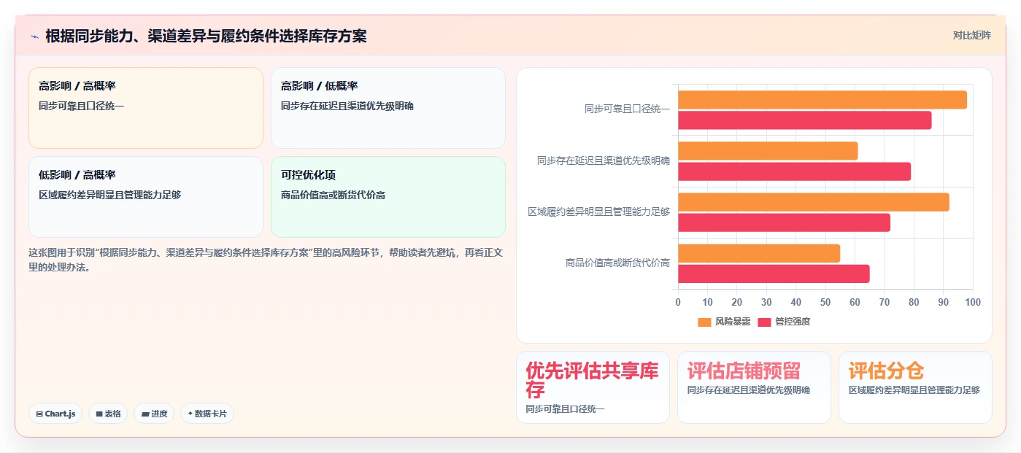Click orange bar for 同步存在延迟且渠道优先级明确
Viewport: 1021px width, 453px height.
[x=768, y=151]
